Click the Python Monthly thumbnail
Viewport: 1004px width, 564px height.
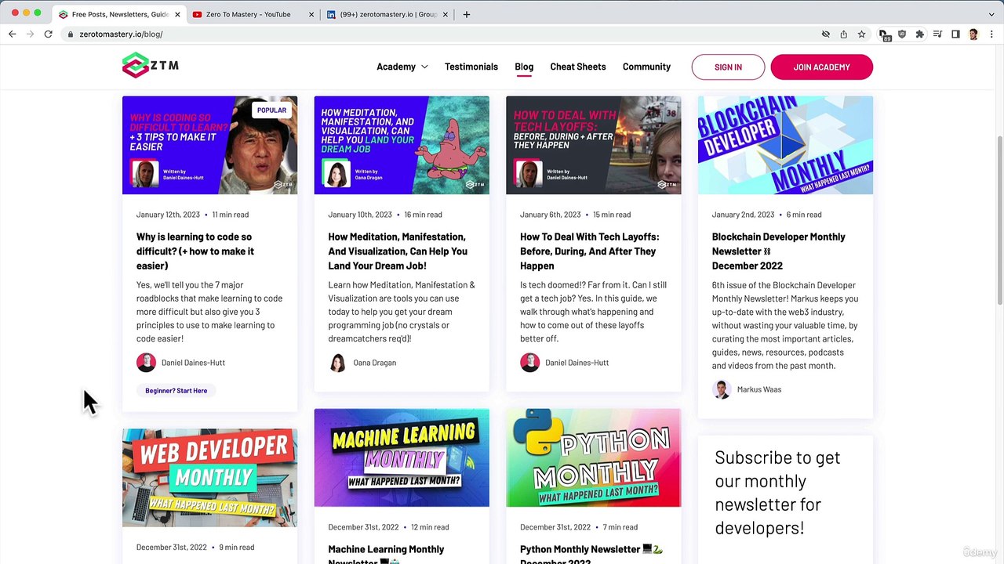tap(593, 457)
